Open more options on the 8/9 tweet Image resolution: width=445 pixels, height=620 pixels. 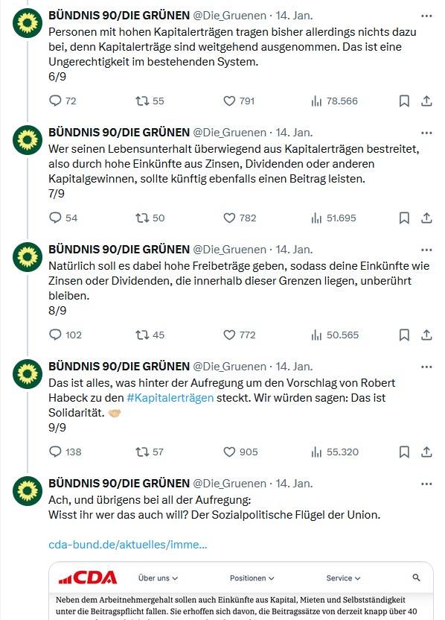(426, 250)
